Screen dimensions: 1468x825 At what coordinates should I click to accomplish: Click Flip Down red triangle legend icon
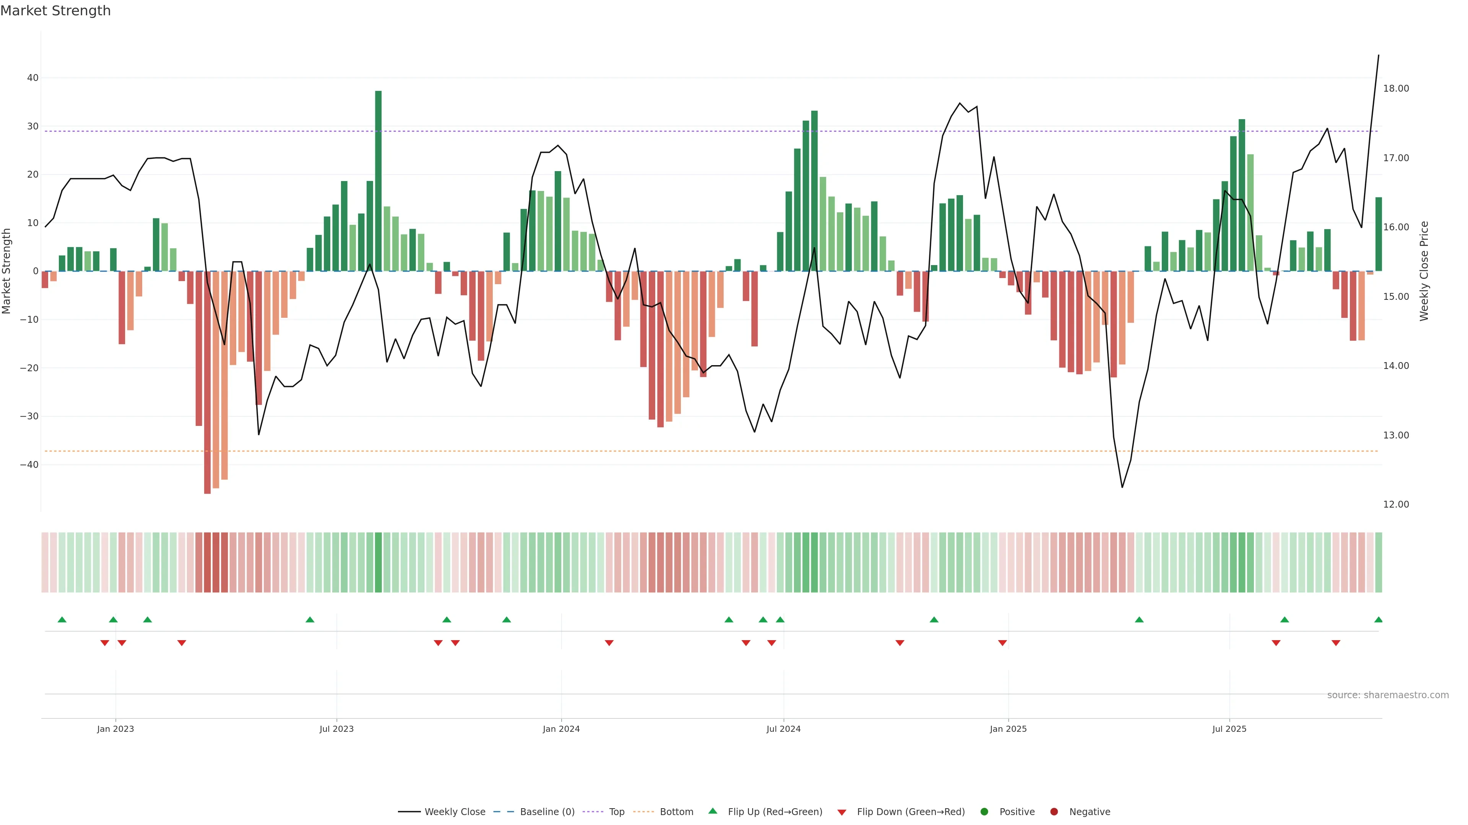pos(842,812)
